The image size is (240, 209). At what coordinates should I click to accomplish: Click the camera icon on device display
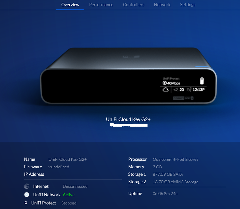202,81
